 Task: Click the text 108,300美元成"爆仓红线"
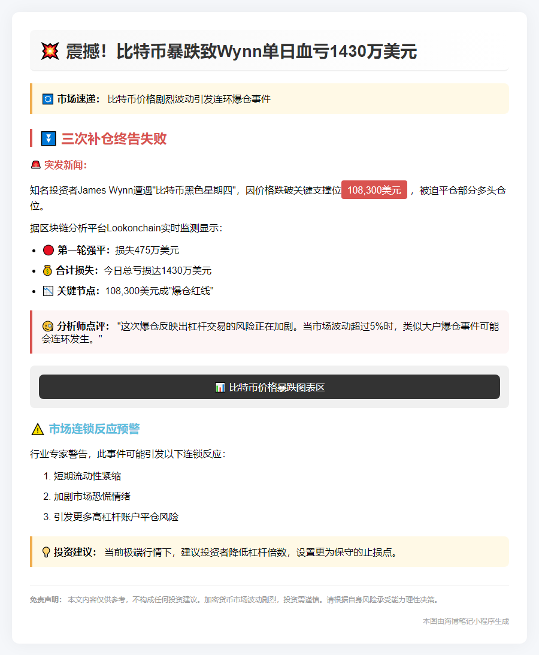(159, 291)
